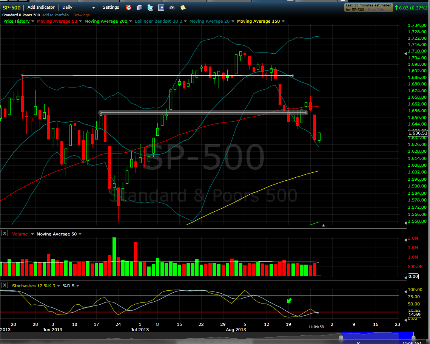Click the 11:04:58 timestamp on the date axis
This screenshot has height=344, width=430.
(x=316, y=327)
